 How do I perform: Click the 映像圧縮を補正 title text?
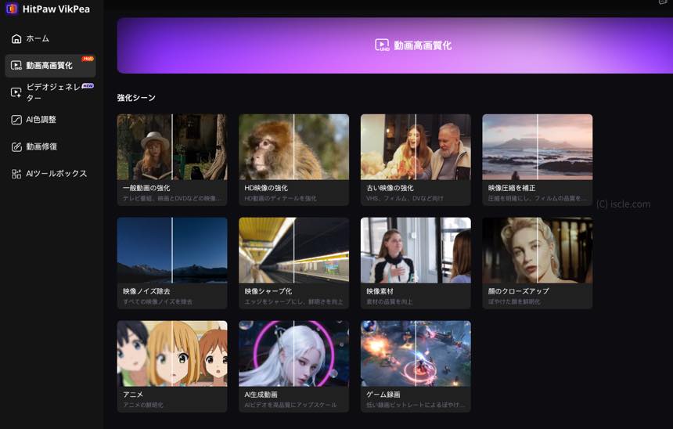[512, 188]
